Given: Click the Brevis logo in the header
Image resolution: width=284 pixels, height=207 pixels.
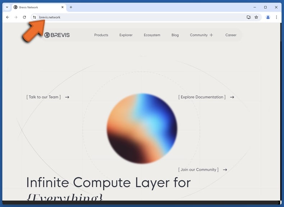Looking at the screenshot, I should (57, 35).
